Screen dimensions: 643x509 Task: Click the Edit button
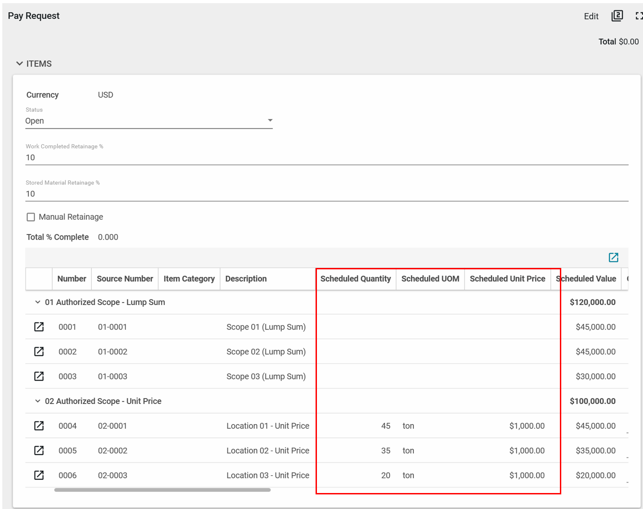(591, 16)
